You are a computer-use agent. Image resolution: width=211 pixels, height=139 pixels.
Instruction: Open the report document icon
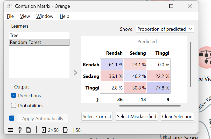29,130
